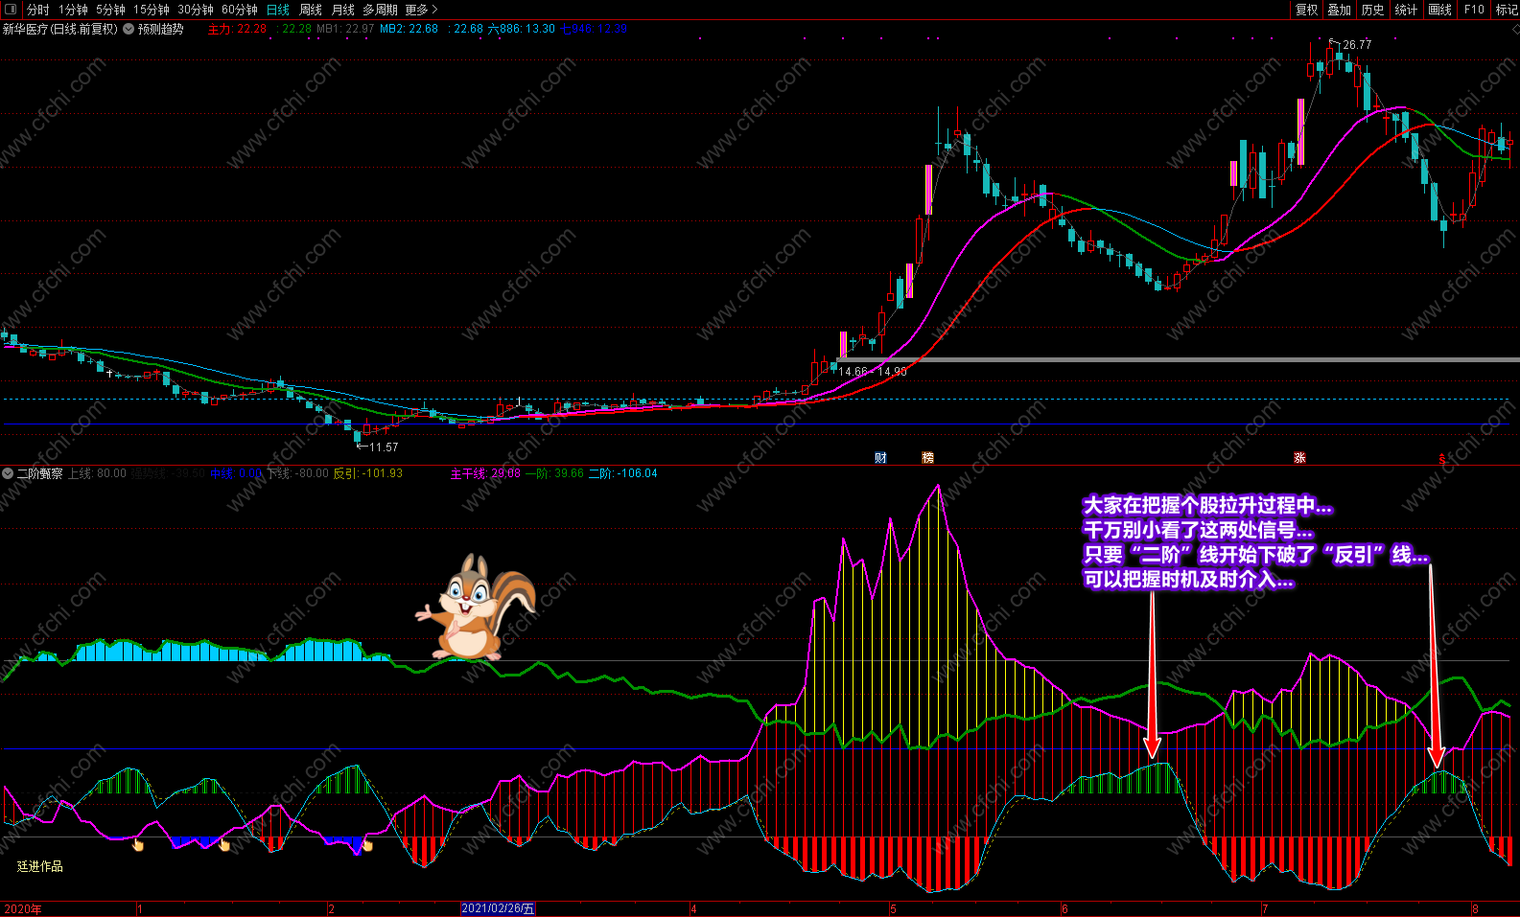Toggle the 复权 adjustment button
Image resolution: width=1520 pixels, height=917 pixels.
point(1307,10)
